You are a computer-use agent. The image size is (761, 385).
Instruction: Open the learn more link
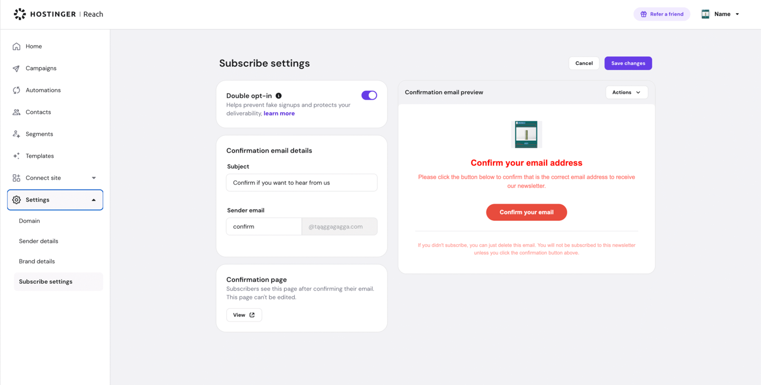tap(279, 113)
